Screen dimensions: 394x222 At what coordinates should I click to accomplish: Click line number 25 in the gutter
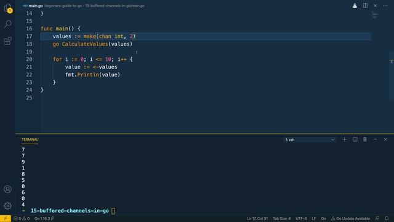click(x=29, y=97)
